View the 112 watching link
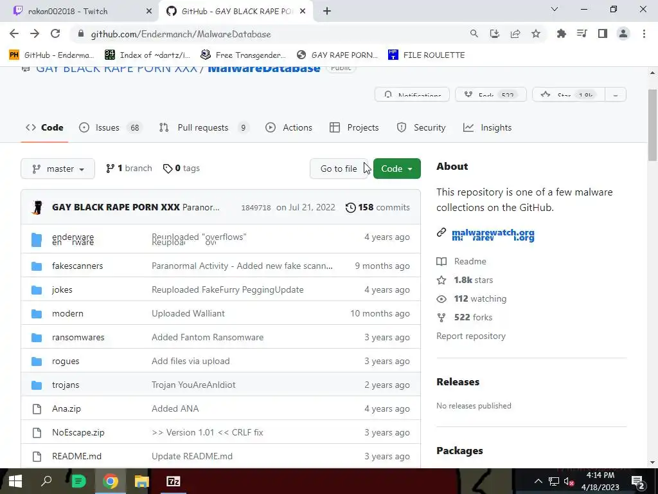 pos(472,299)
